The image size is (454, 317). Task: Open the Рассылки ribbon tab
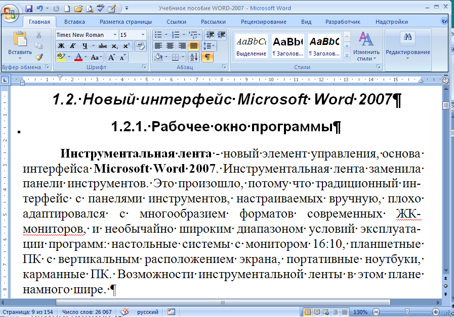point(214,22)
